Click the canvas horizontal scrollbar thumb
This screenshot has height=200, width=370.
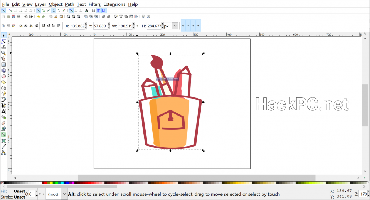[x=197, y=178]
